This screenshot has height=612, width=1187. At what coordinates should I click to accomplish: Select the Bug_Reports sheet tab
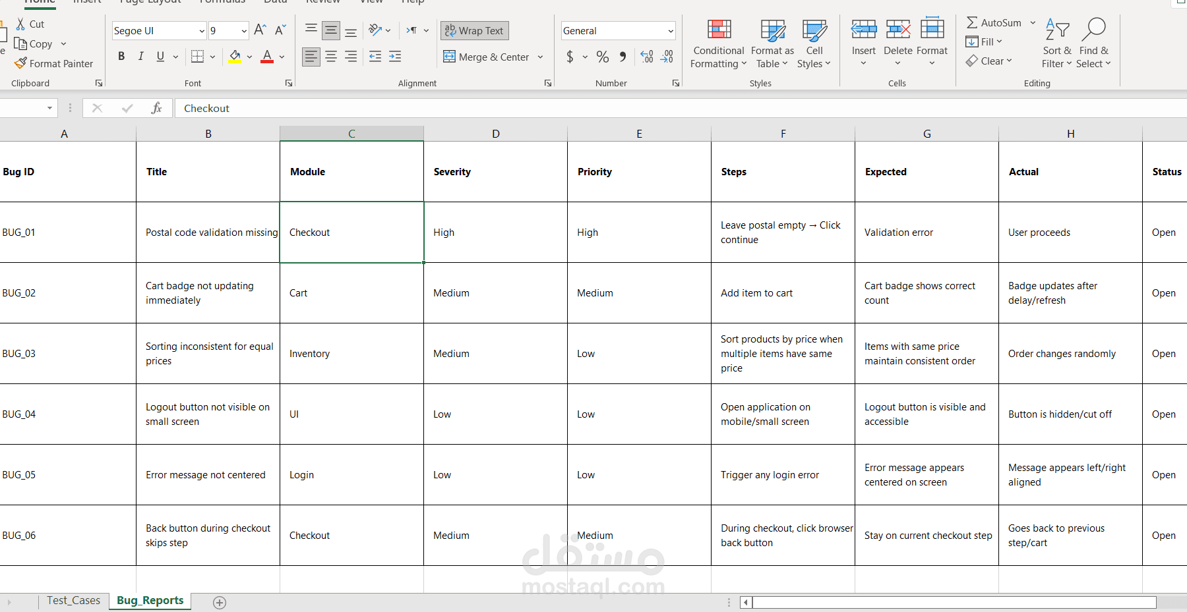click(x=150, y=601)
